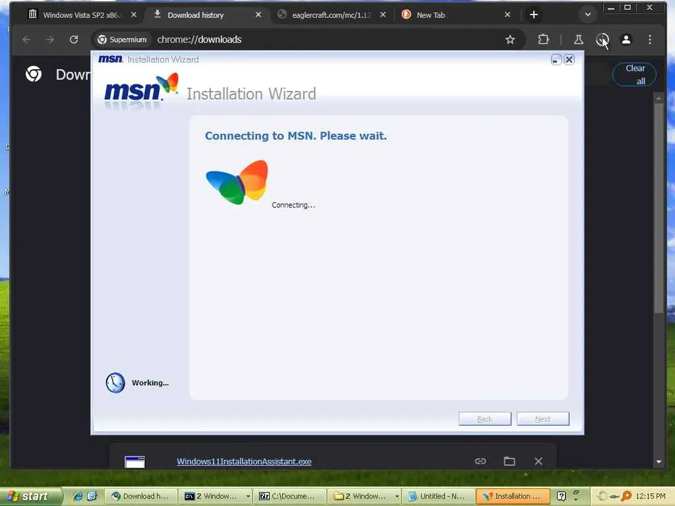This screenshot has height=506, width=675.
Task: Open the Extensions puzzle icon
Action: [x=543, y=40]
